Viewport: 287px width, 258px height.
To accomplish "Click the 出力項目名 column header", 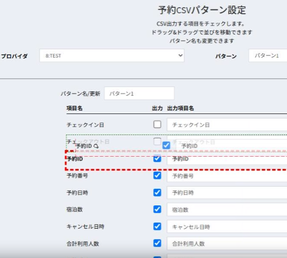I will tap(180, 109).
